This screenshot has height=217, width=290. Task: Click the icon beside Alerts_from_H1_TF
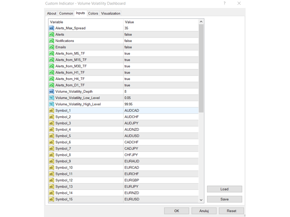51,72
